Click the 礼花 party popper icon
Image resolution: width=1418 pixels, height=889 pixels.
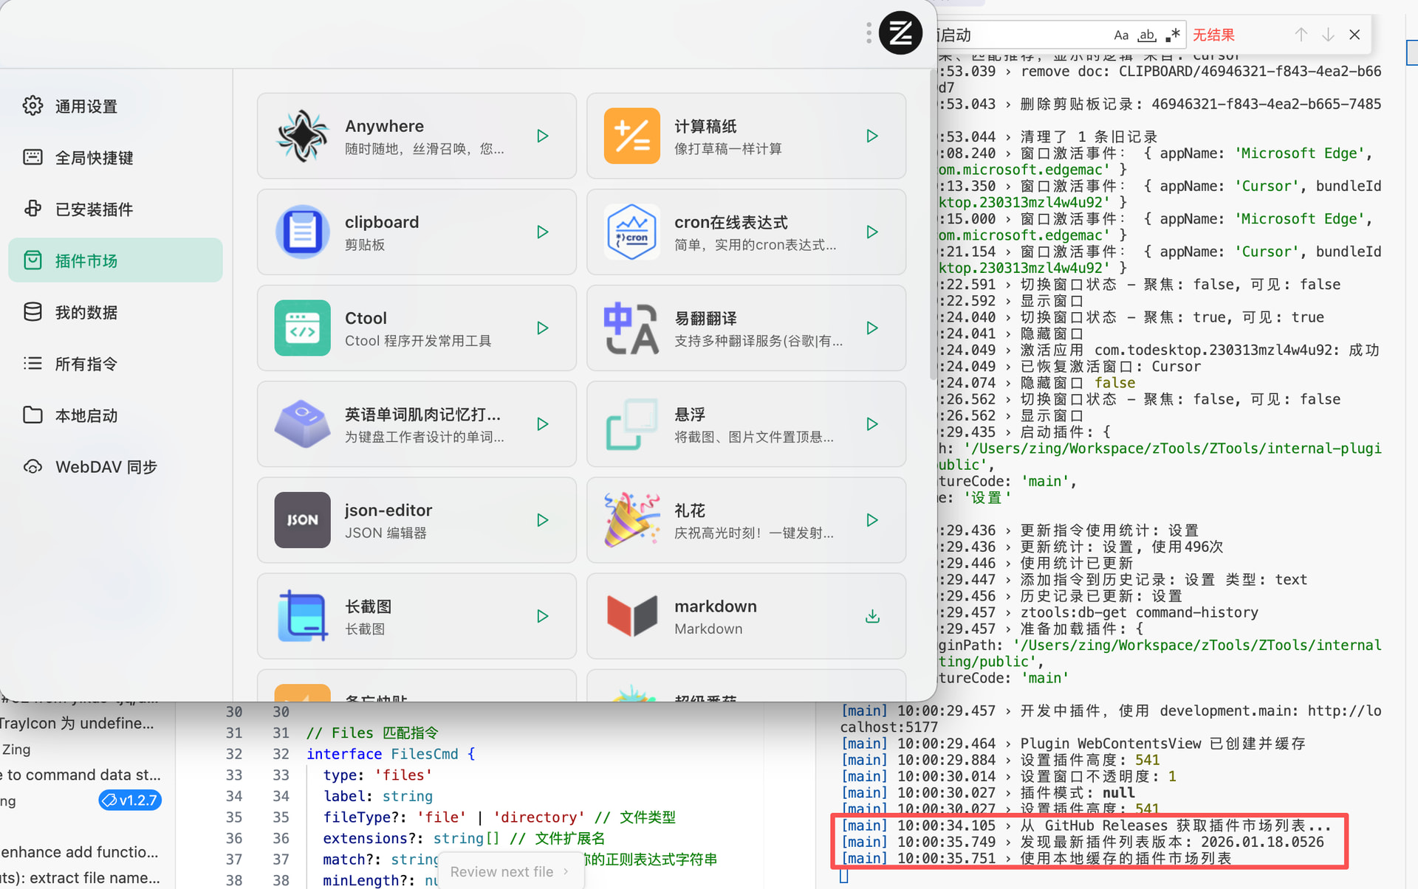(x=631, y=520)
